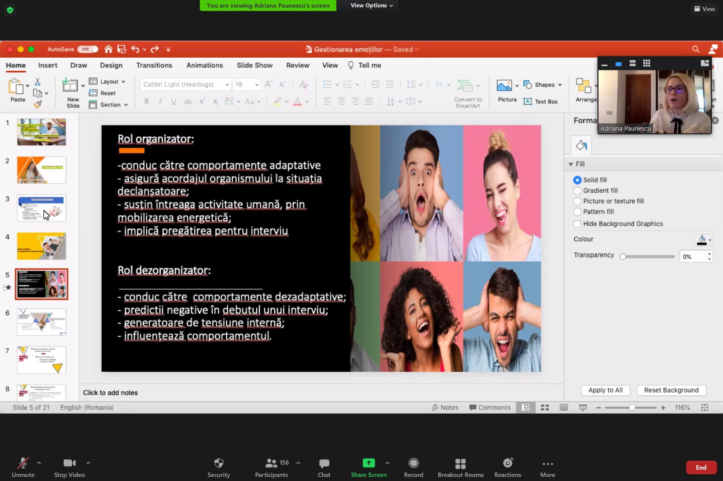
Task: Open Zoom Security options
Action: [x=219, y=468]
